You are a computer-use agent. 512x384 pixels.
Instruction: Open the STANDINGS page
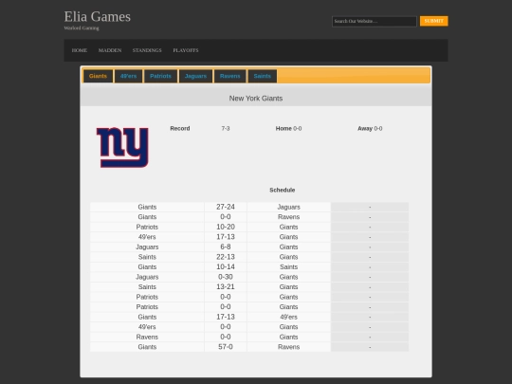point(147,50)
